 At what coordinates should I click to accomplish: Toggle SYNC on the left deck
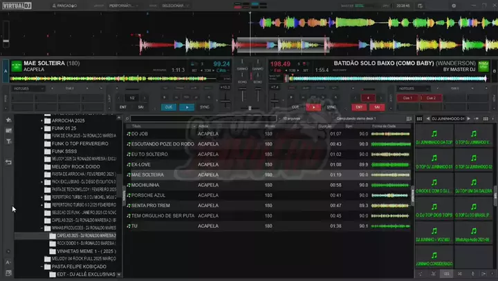(x=205, y=107)
